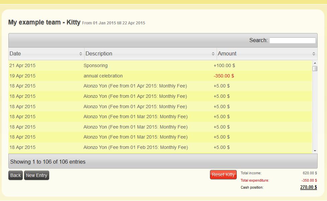
Task: Click the Amount column sort arrows icon
Action: [314, 54]
